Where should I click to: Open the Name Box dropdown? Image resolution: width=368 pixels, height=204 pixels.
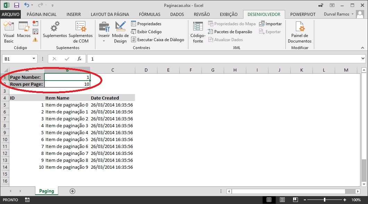34,59
